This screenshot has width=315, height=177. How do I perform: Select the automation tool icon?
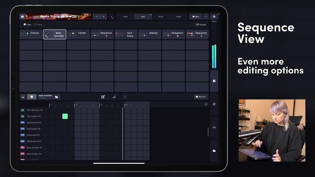tap(125, 97)
